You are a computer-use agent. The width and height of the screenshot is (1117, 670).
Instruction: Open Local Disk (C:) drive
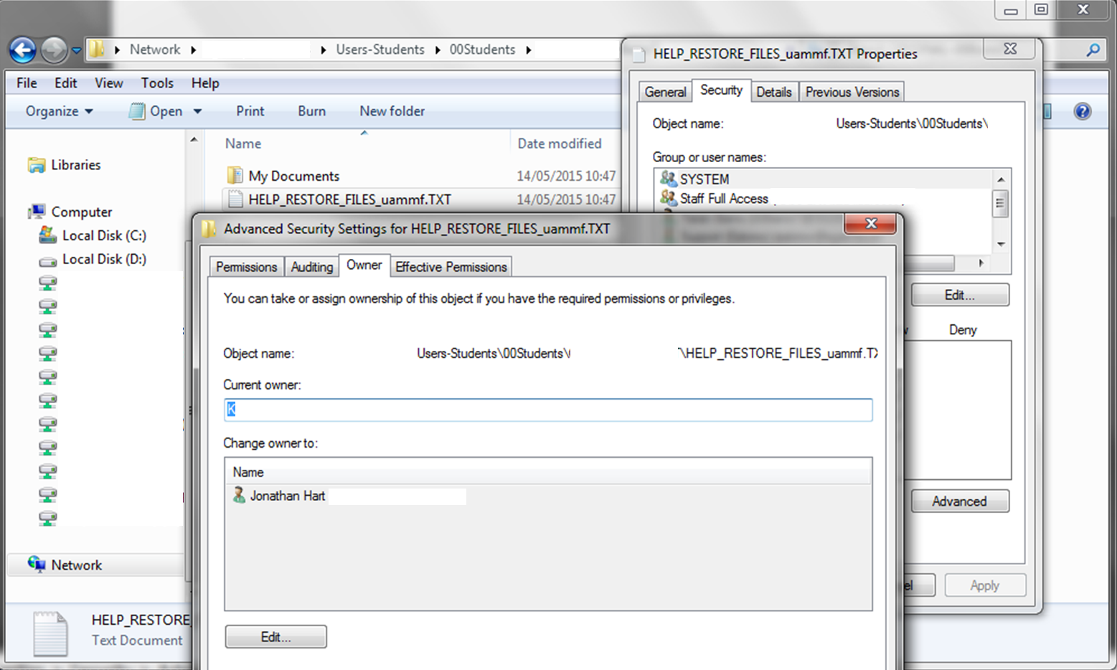tap(93, 235)
